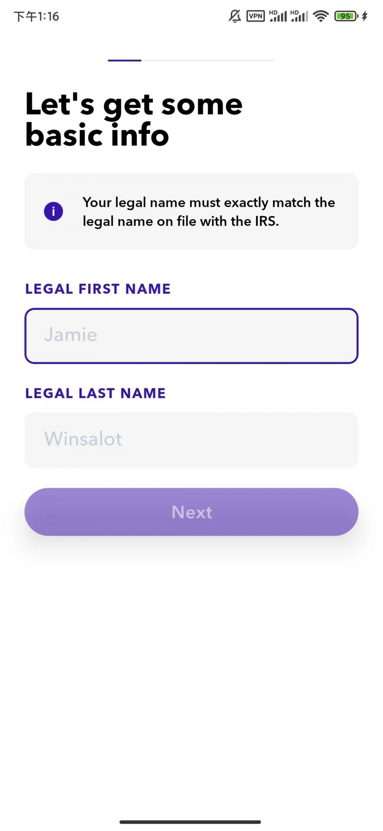Tap the filled purple progress segment
383x831 pixels.
[124, 60]
